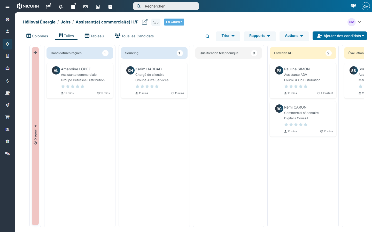Expand the Disqualifié column arrow

tap(35, 52)
